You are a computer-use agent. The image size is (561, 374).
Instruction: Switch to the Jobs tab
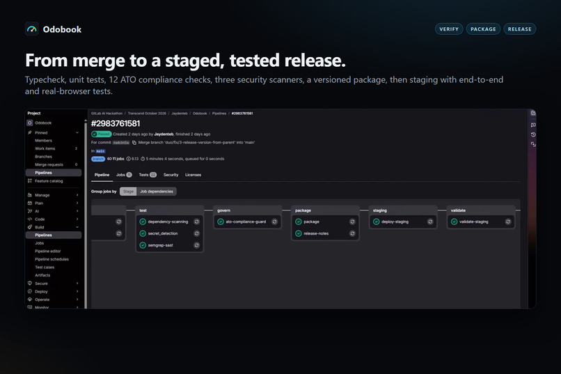point(124,175)
